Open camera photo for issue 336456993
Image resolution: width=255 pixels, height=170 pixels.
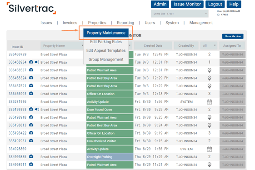[x=31, y=93]
